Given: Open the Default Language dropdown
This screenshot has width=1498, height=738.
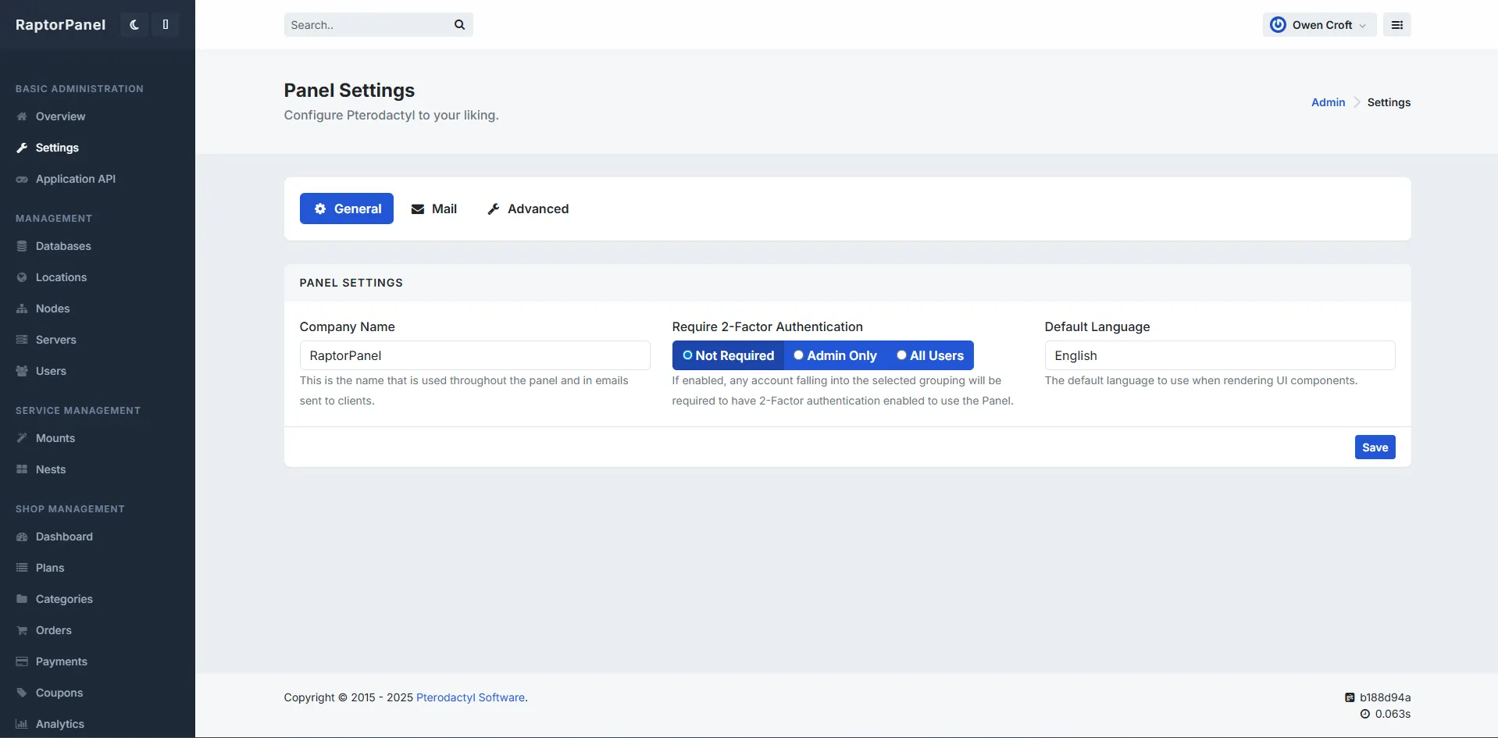Looking at the screenshot, I should click(x=1219, y=355).
